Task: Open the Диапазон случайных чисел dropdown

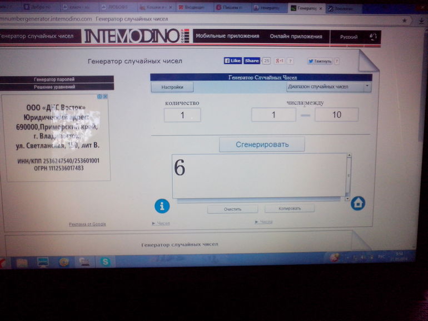Action: [328, 87]
